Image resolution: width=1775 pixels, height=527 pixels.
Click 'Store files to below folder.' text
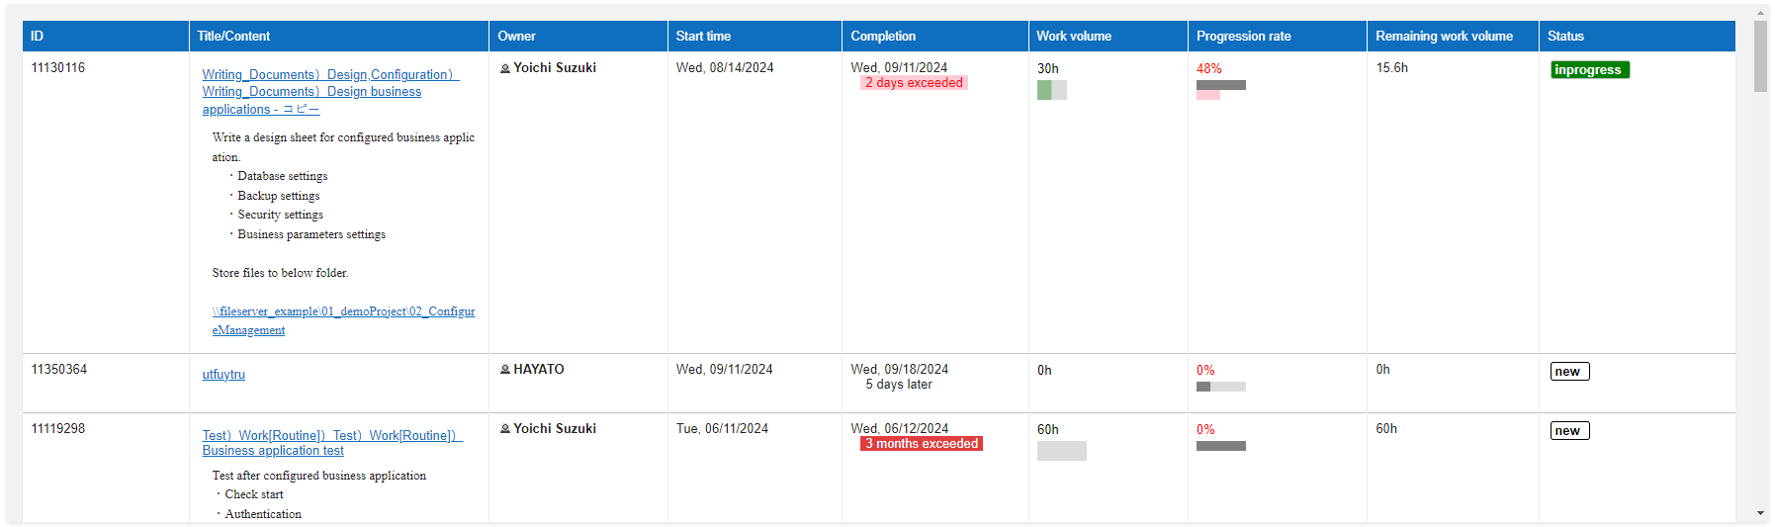pos(281,273)
